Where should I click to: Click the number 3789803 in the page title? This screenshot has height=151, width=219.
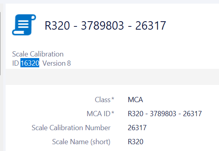click(102, 26)
